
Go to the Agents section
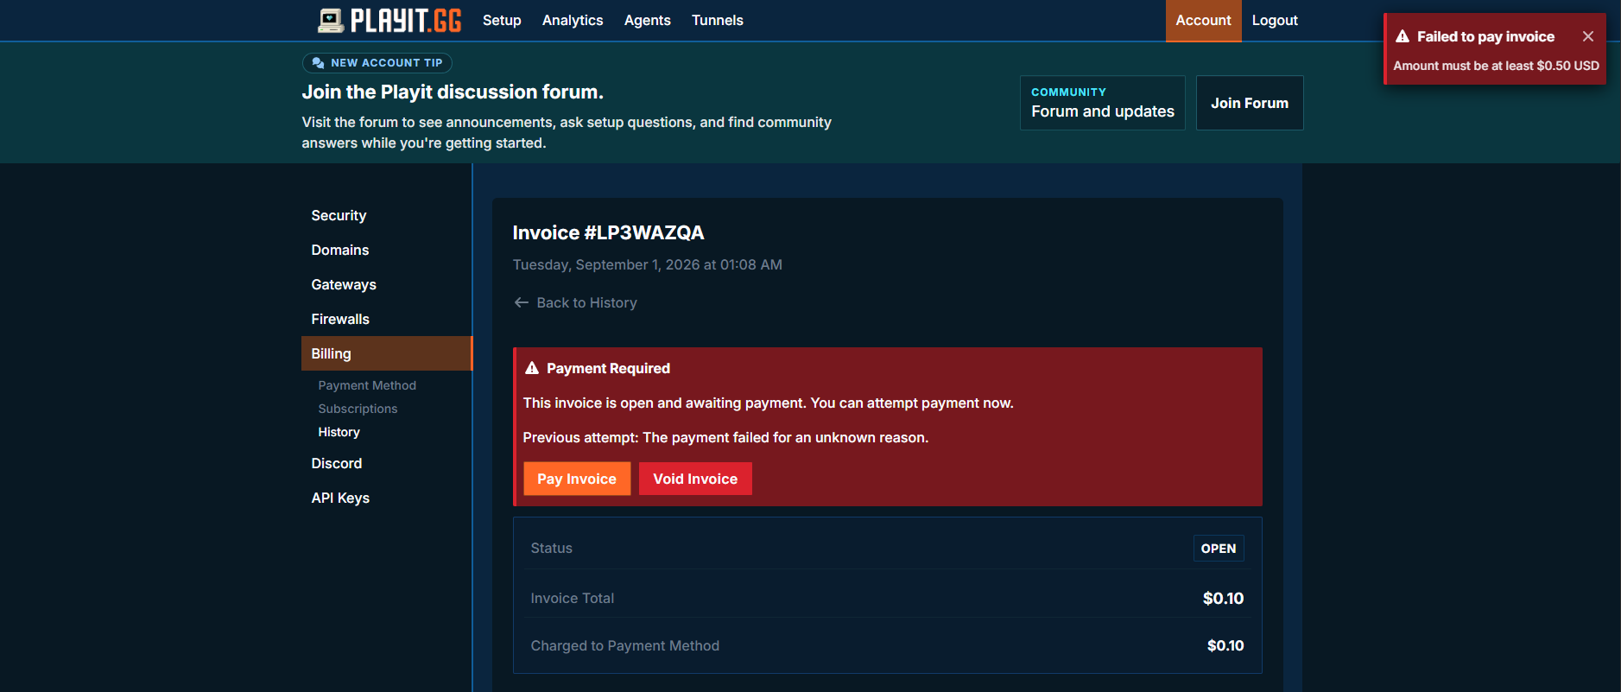pos(648,20)
